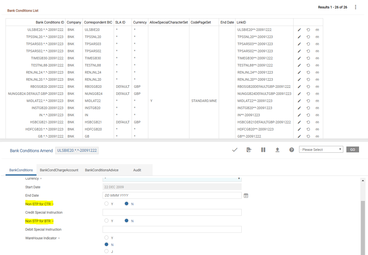Open the Audit tab
Viewport: 368px width, 255px height.
click(137, 170)
